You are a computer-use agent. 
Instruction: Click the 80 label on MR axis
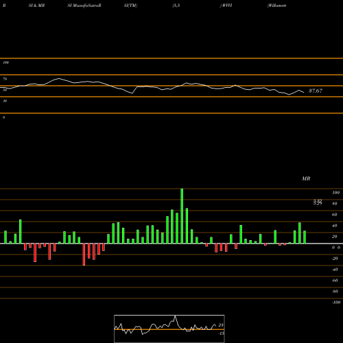[x=335, y=204]
